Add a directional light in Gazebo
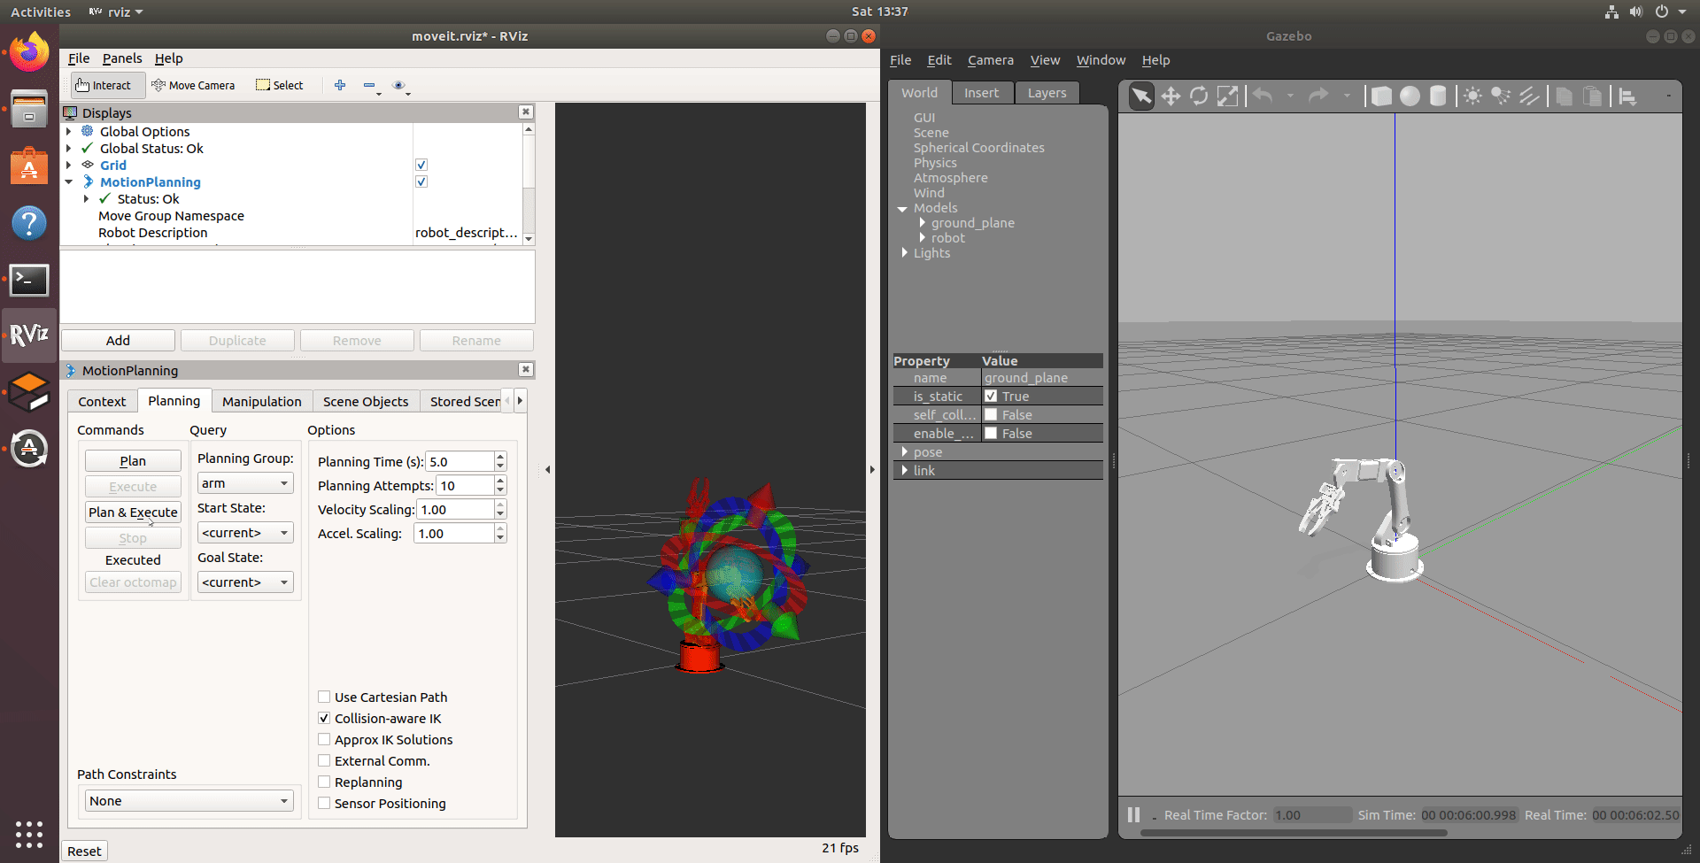 coord(1529,96)
